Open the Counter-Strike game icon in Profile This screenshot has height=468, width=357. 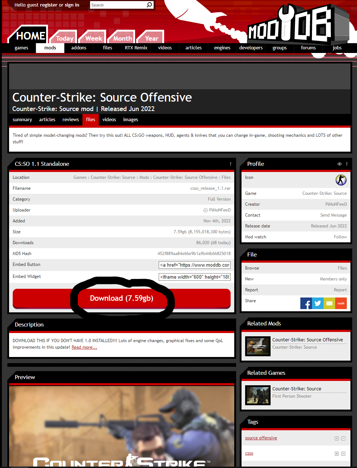coord(341,180)
